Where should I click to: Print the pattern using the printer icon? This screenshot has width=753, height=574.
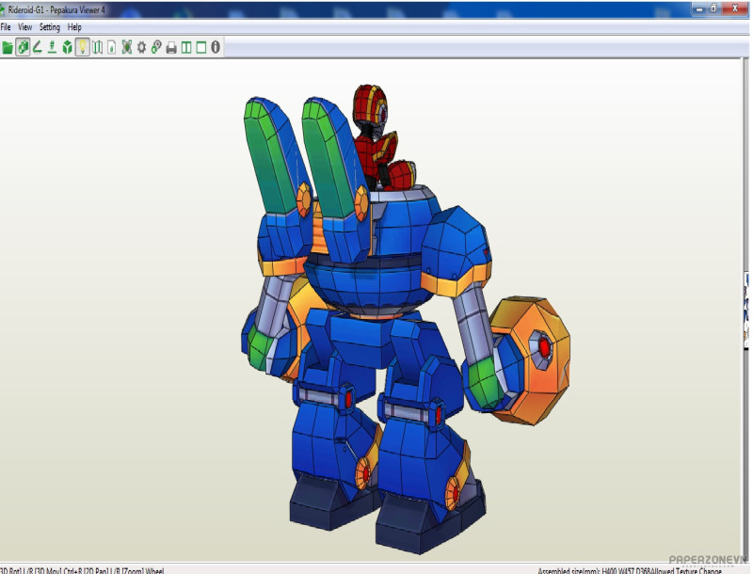point(171,47)
